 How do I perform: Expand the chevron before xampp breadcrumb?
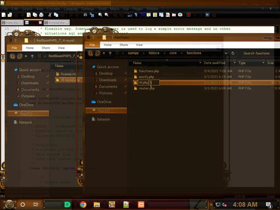[123, 53]
